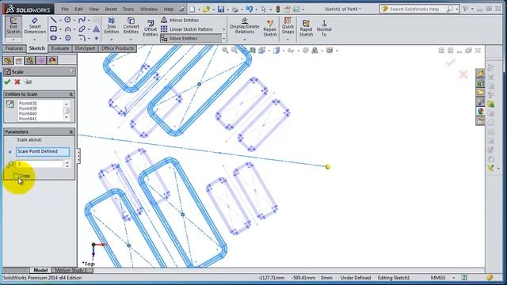Open Quick Snaps

point(288,26)
